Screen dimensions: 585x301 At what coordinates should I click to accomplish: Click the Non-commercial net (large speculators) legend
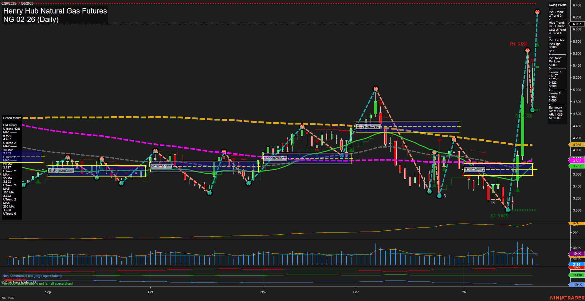click(32, 276)
